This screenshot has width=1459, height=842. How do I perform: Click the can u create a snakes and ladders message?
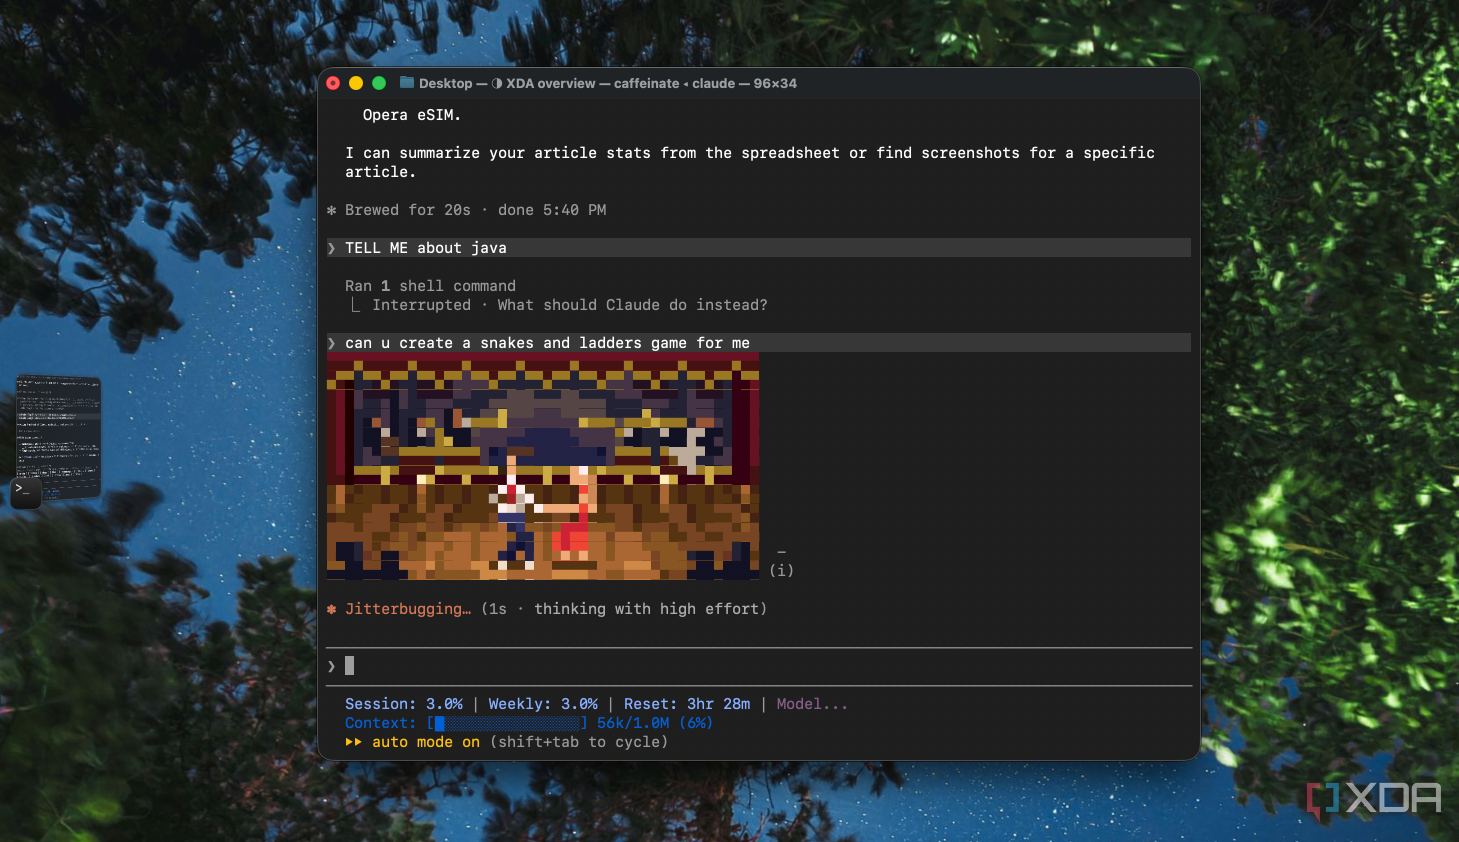tap(758, 342)
